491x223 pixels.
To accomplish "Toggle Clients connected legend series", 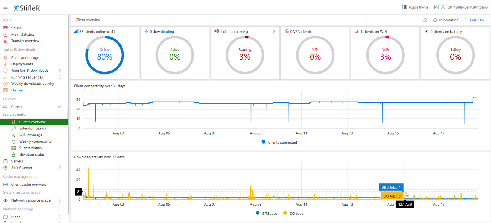I will (279, 142).
